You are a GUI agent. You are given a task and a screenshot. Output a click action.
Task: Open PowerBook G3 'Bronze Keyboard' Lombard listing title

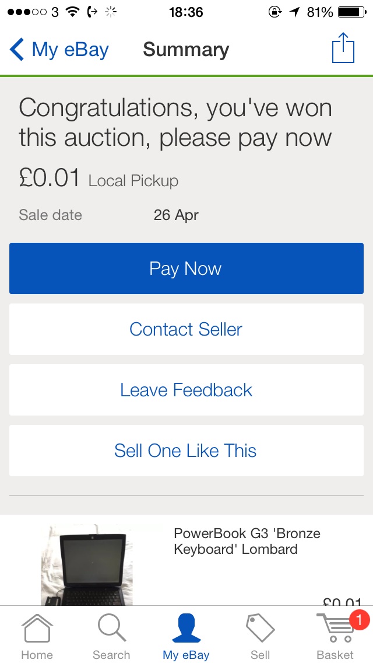point(247,541)
